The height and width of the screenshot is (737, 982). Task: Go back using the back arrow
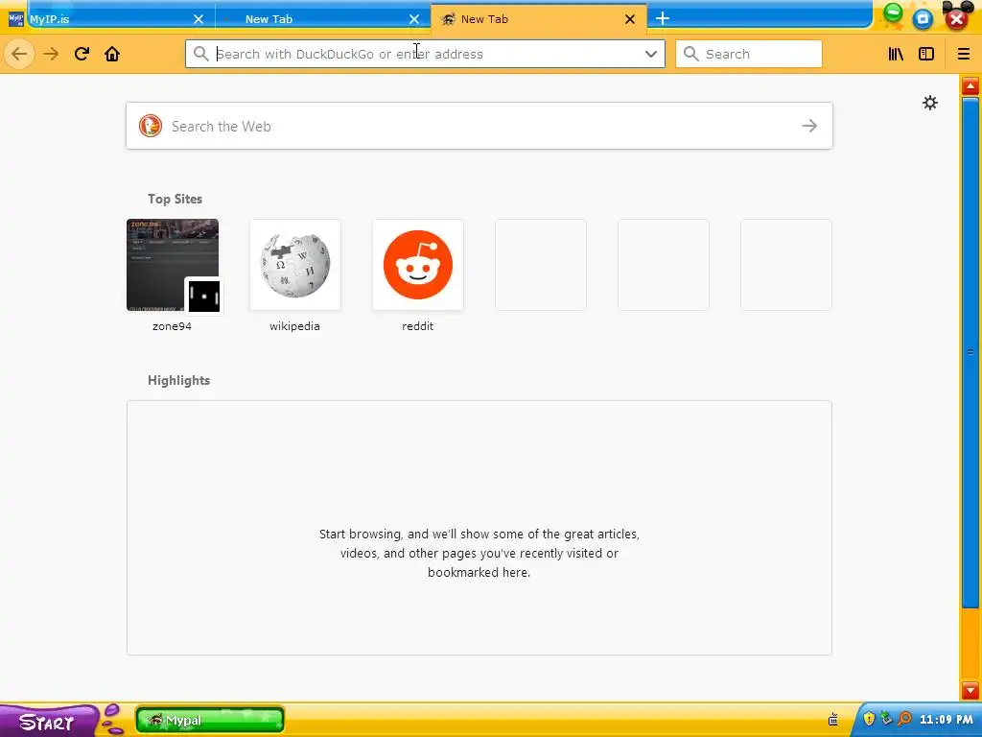19,54
